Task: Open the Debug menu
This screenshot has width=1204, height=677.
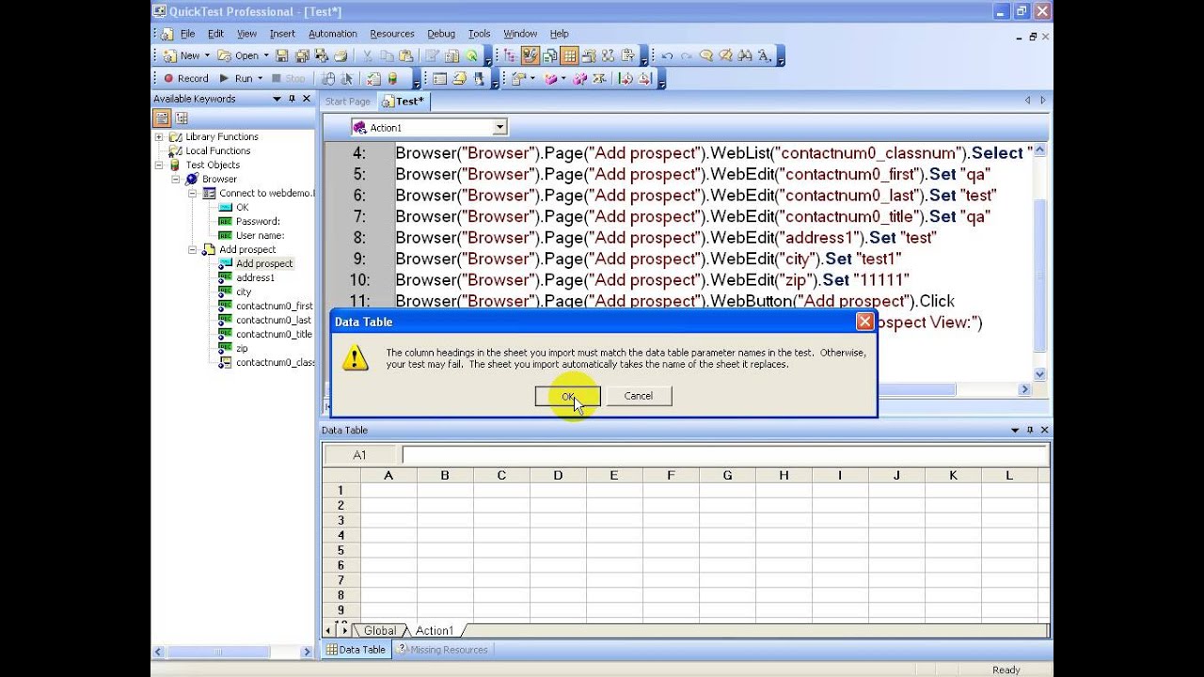Action: point(441,34)
